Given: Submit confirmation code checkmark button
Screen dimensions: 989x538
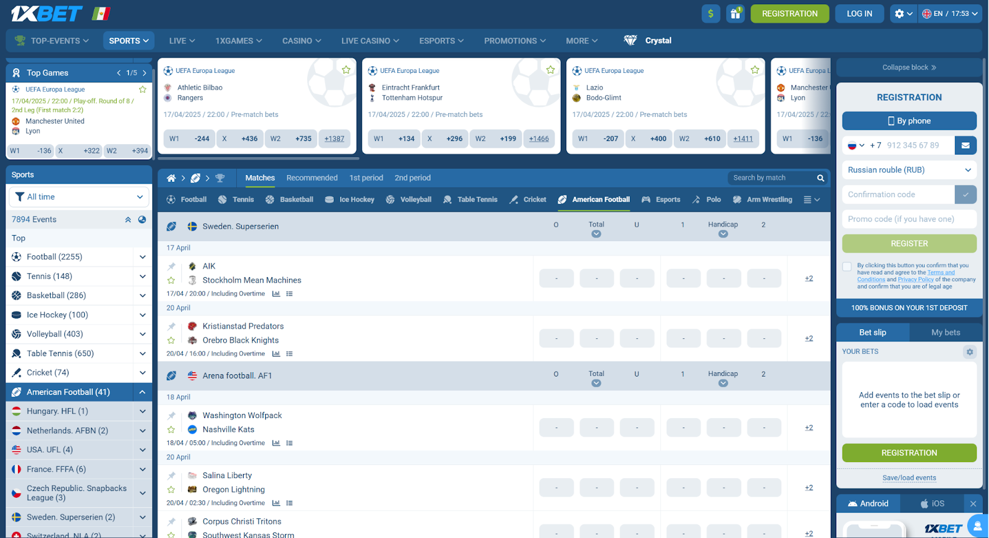Looking at the screenshot, I should (x=966, y=195).
